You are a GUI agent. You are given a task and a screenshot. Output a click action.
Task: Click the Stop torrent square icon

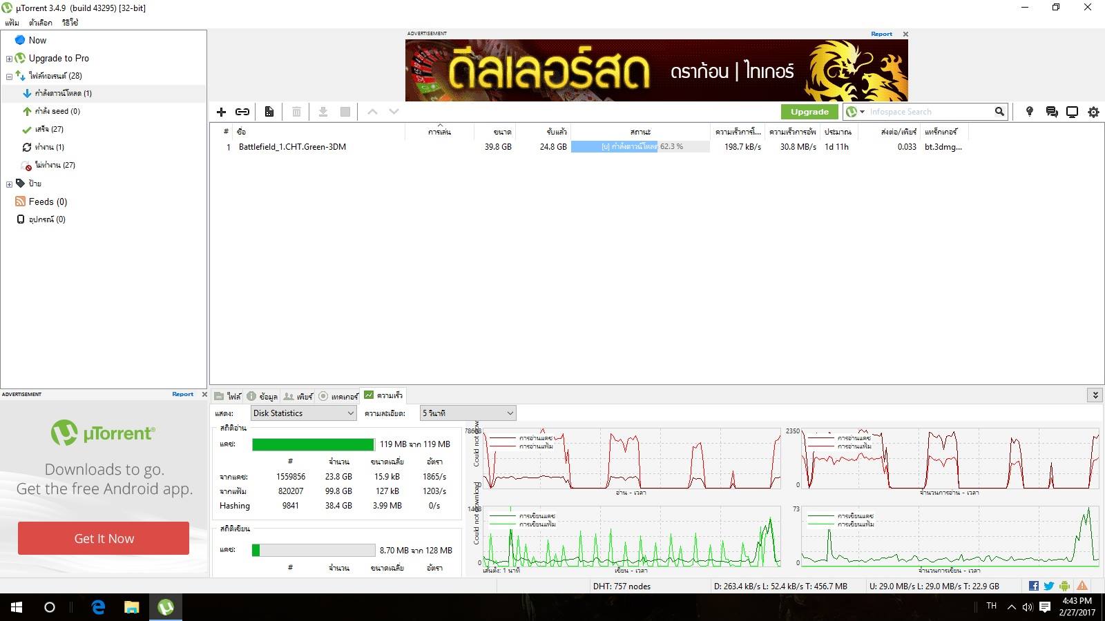345,112
